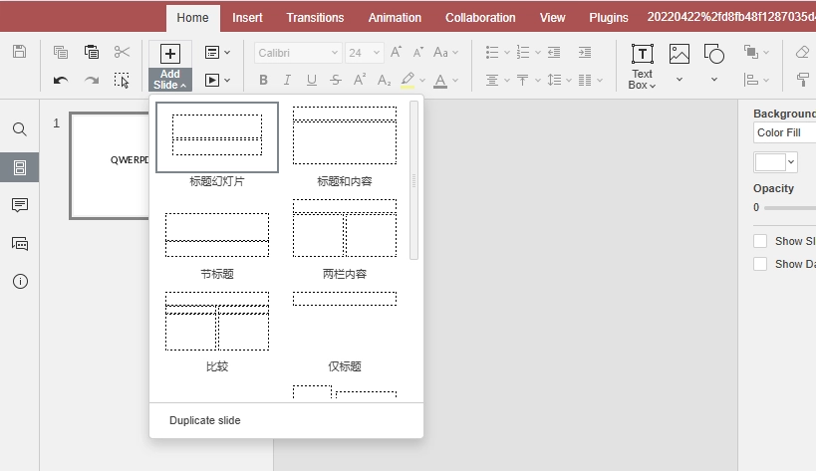The image size is (816, 471).
Task: Apply strikethrough formatting
Action: tap(336, 80)
